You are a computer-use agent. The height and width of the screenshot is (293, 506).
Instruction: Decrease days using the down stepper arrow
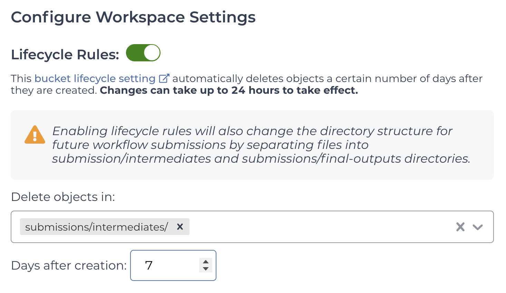coord(206,269)
